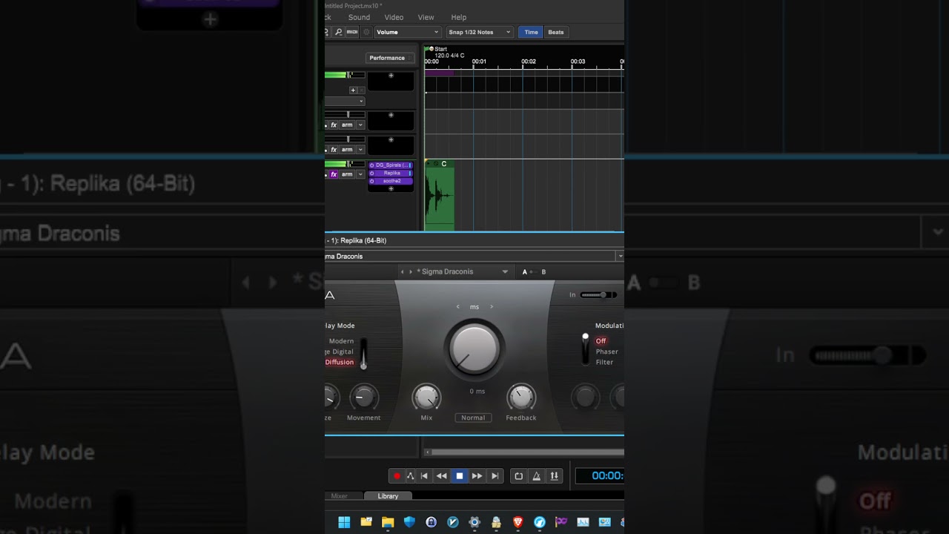Click the fx button on the second track

[x=334, y=125]
